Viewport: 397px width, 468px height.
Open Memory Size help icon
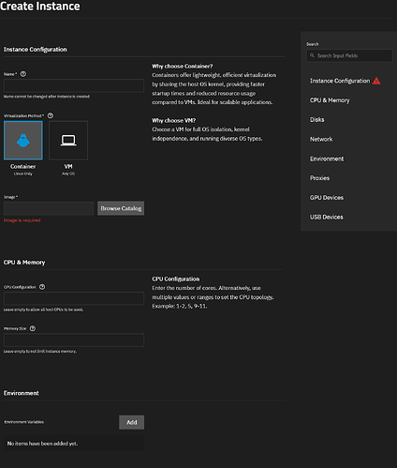[33, 328]
